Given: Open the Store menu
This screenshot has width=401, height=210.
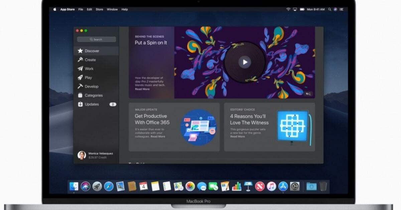Looking at the screenshot, I should point(100,9).
